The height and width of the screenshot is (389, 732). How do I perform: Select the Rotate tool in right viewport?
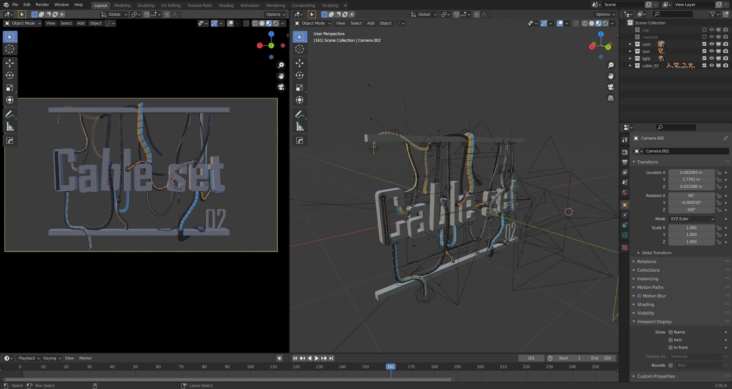tap(300, 75)
